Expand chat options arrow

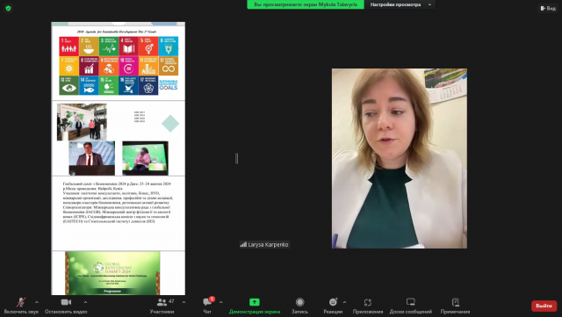click(x=220, y=302)
